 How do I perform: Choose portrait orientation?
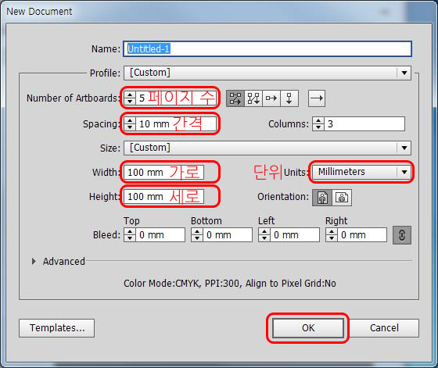(x=322, y=198)
